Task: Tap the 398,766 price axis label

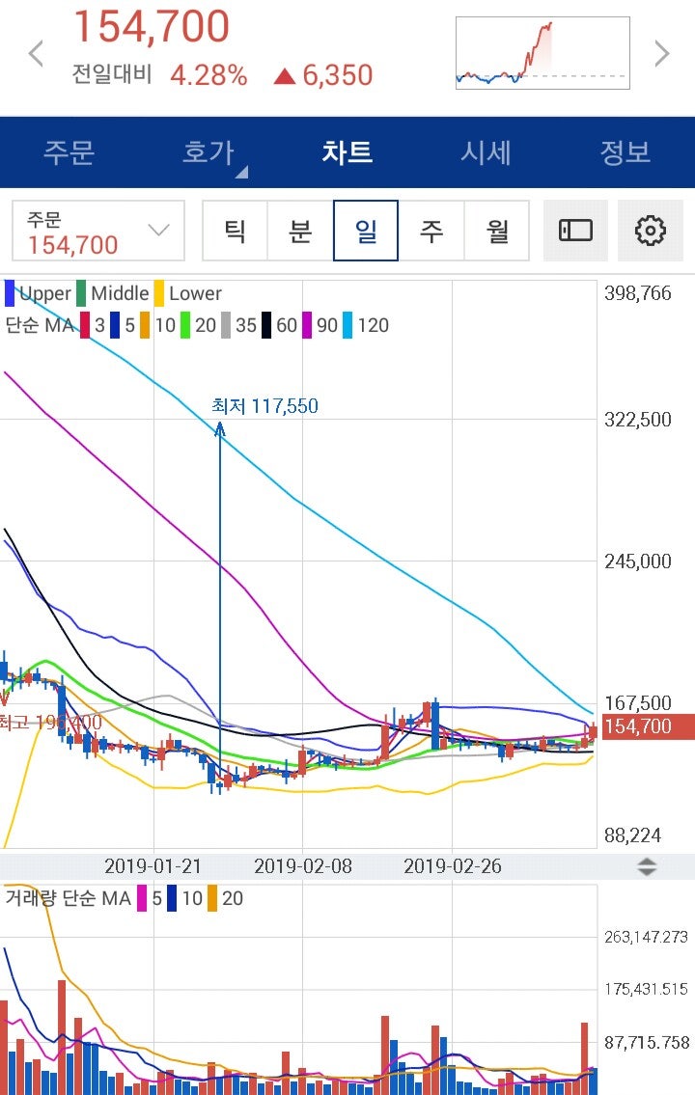Action: (638, 293)
